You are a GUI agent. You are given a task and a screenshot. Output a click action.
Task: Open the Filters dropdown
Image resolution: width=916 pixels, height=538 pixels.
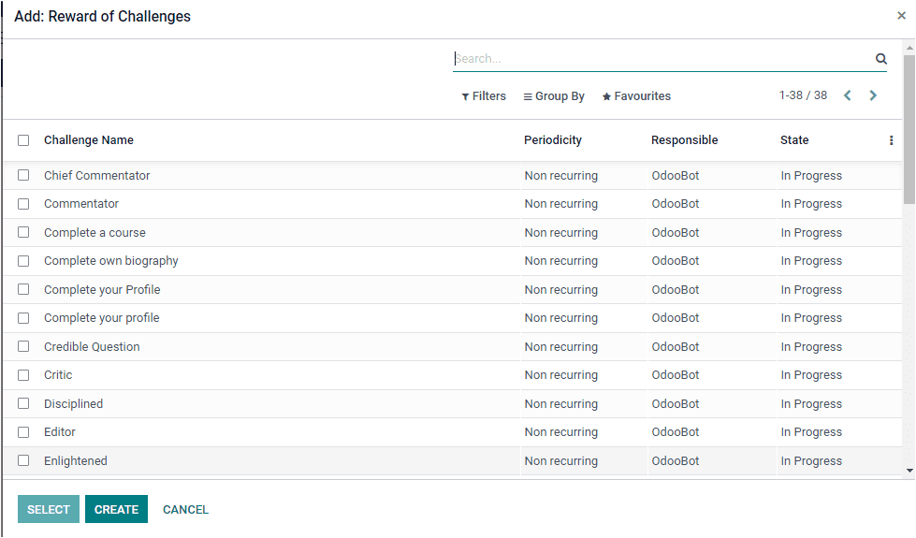[484, 96]
